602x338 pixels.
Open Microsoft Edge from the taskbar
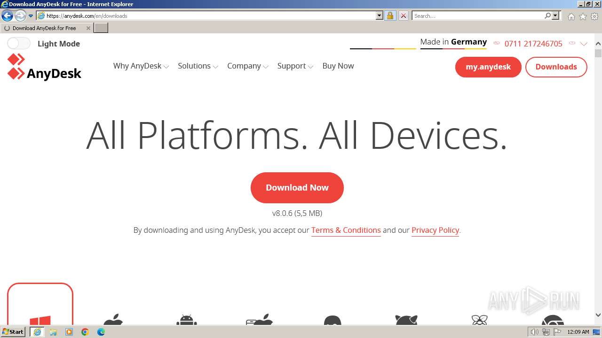101,332
